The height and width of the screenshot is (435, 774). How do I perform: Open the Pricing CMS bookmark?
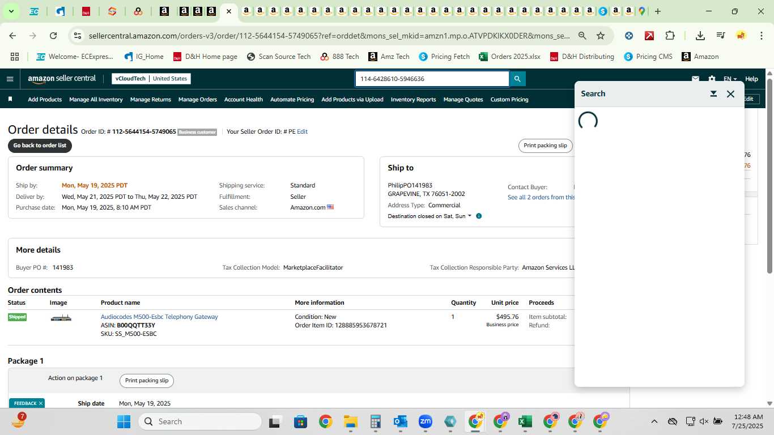pos(648,57)
